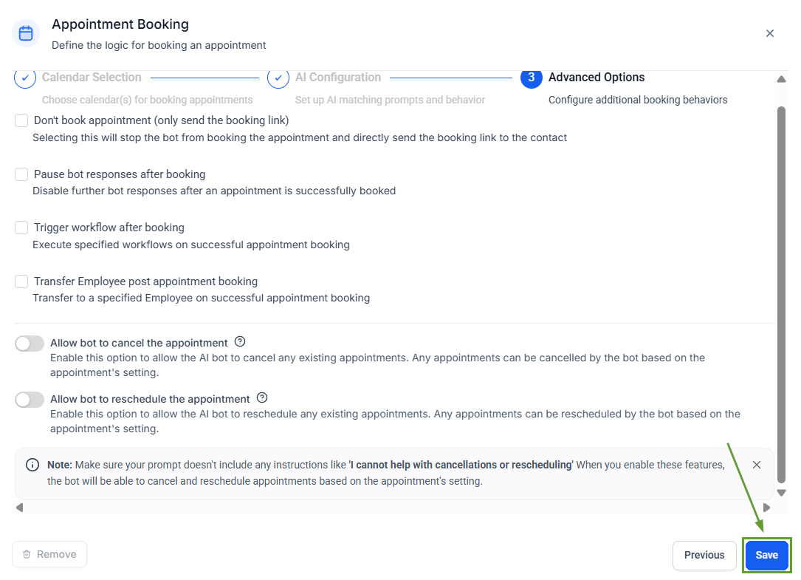Viewport: 801px width, 580px height.
Task: Click the Previous button
Action: click(704, 555)
